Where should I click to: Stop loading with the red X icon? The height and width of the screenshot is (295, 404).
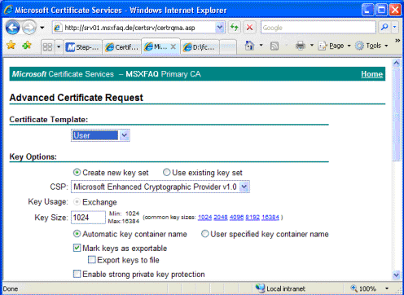coord(249,28)
